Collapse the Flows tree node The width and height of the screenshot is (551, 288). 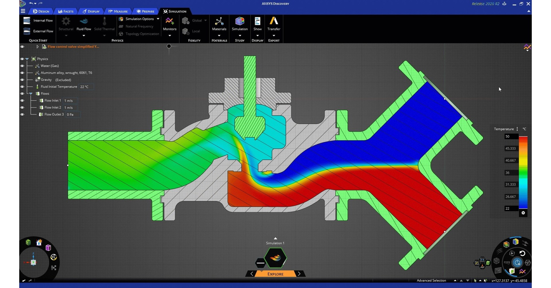[x=31, y=94]
